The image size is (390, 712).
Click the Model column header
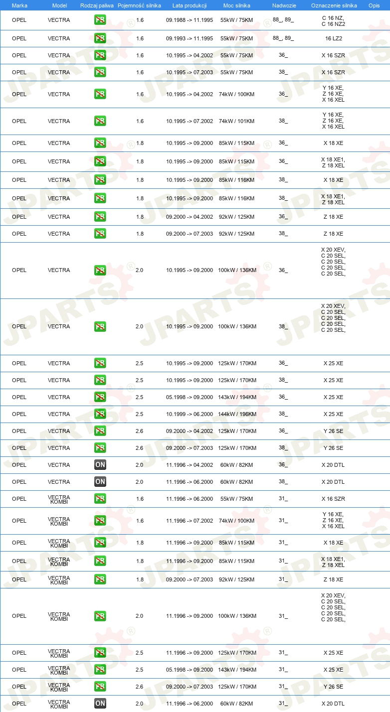[59, 5]
